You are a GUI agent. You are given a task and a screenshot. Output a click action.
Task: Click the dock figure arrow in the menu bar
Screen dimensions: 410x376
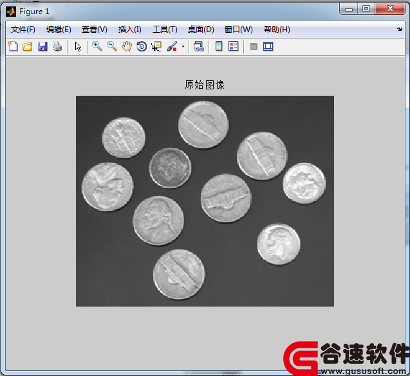pyautogui.click(x=399, y=30)
